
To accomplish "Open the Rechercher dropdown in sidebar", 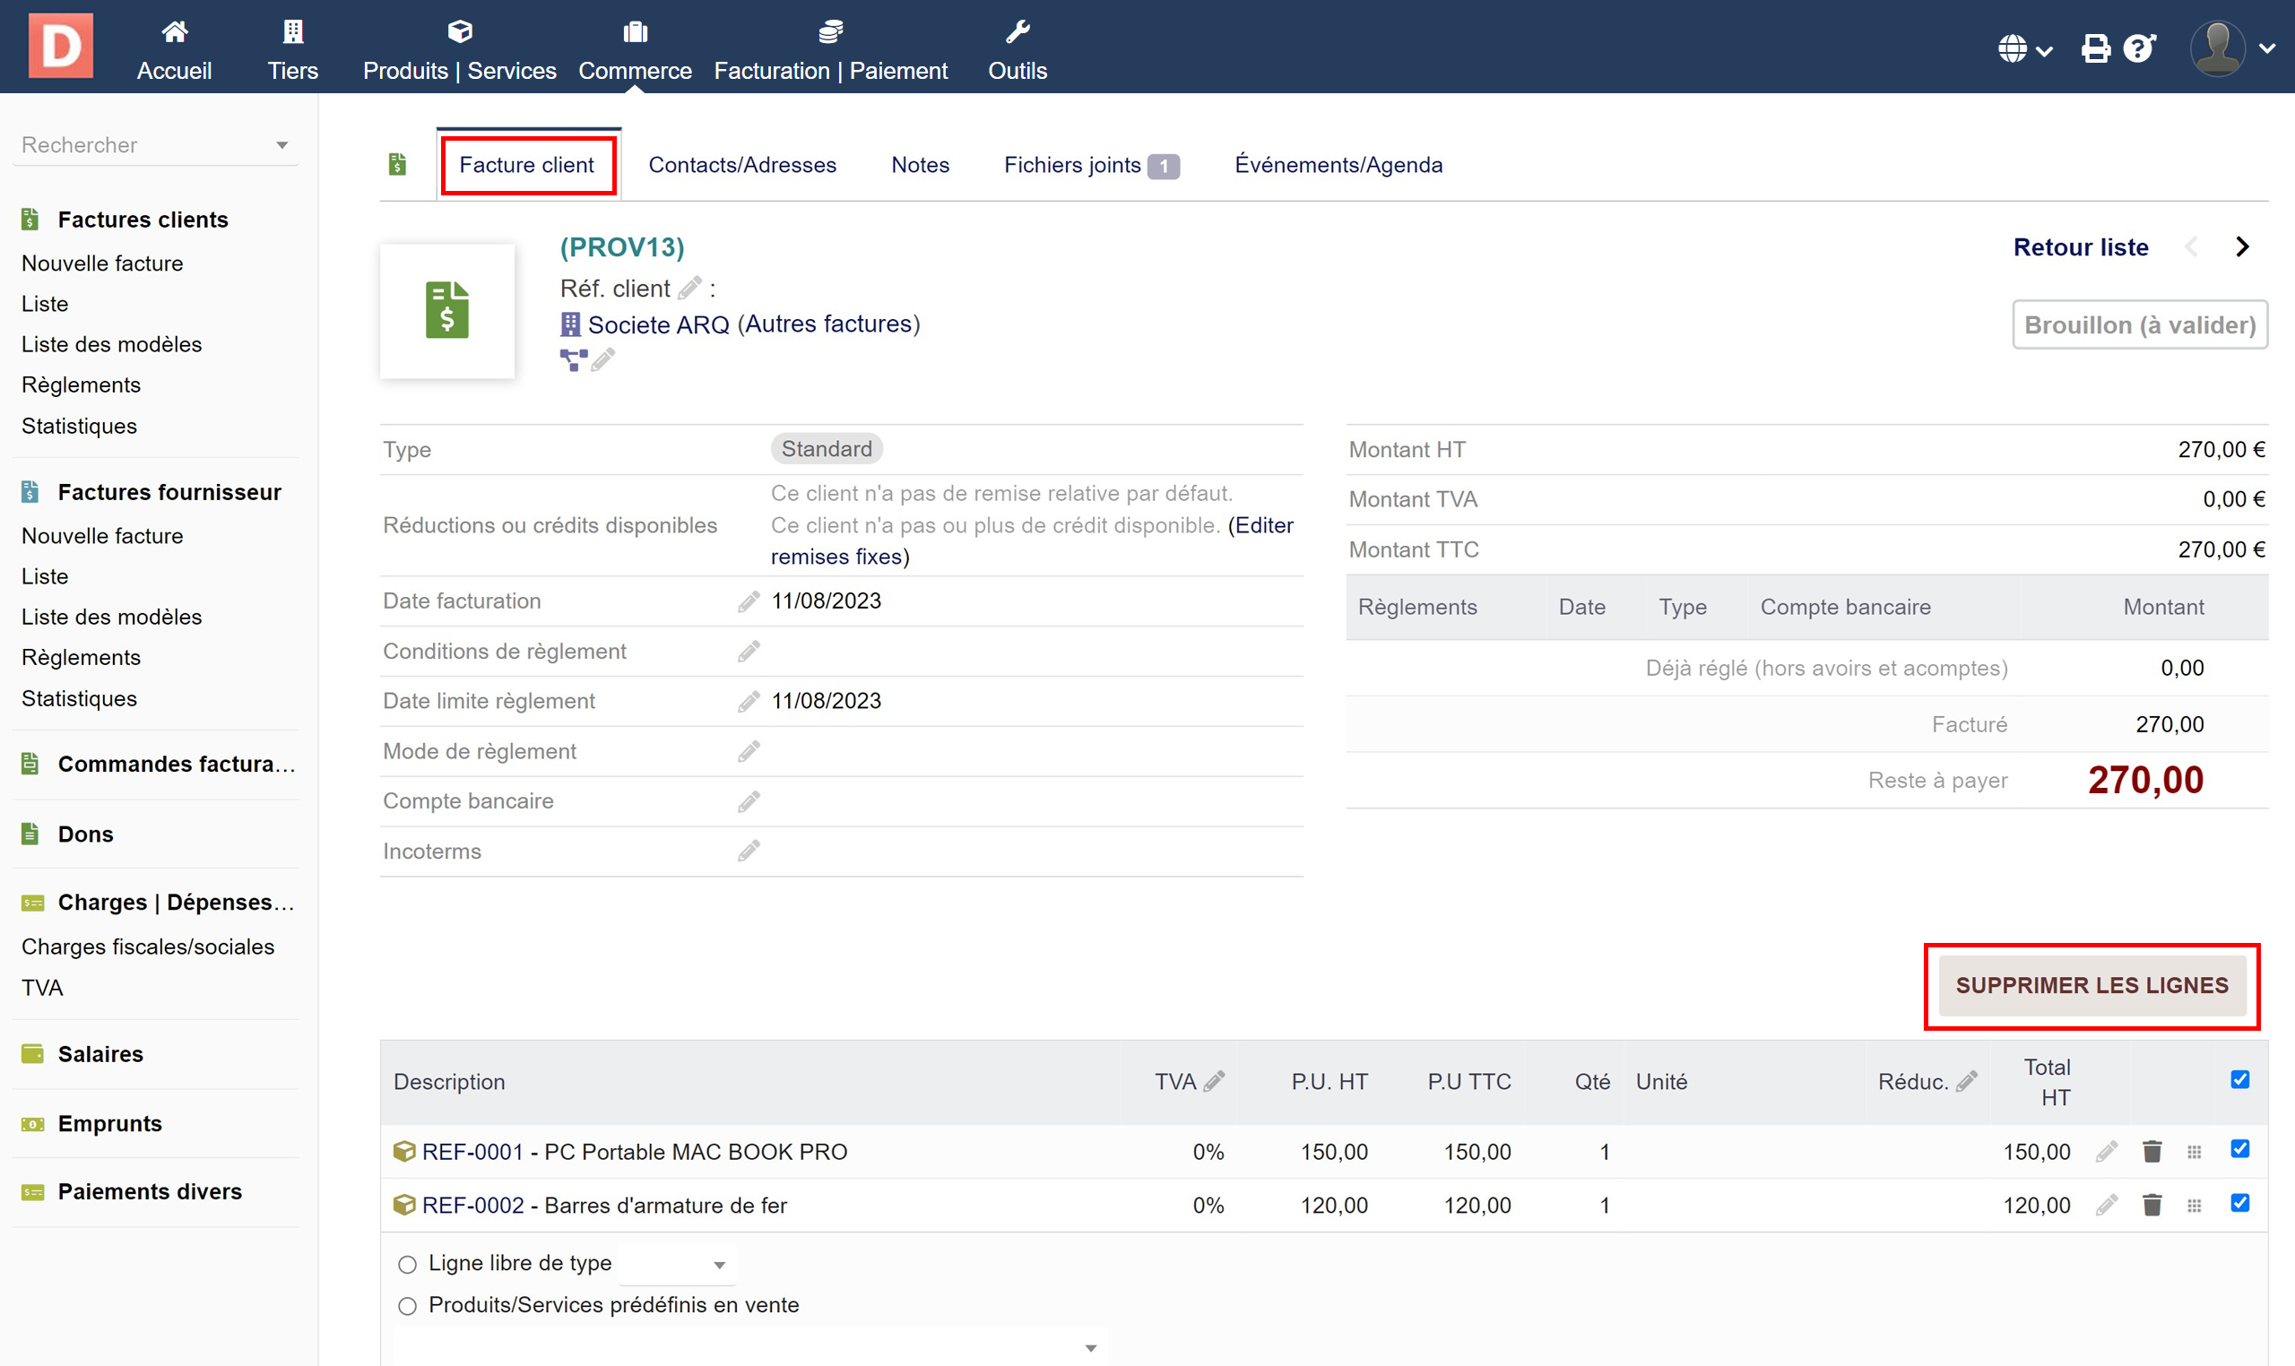I will 155,145.
